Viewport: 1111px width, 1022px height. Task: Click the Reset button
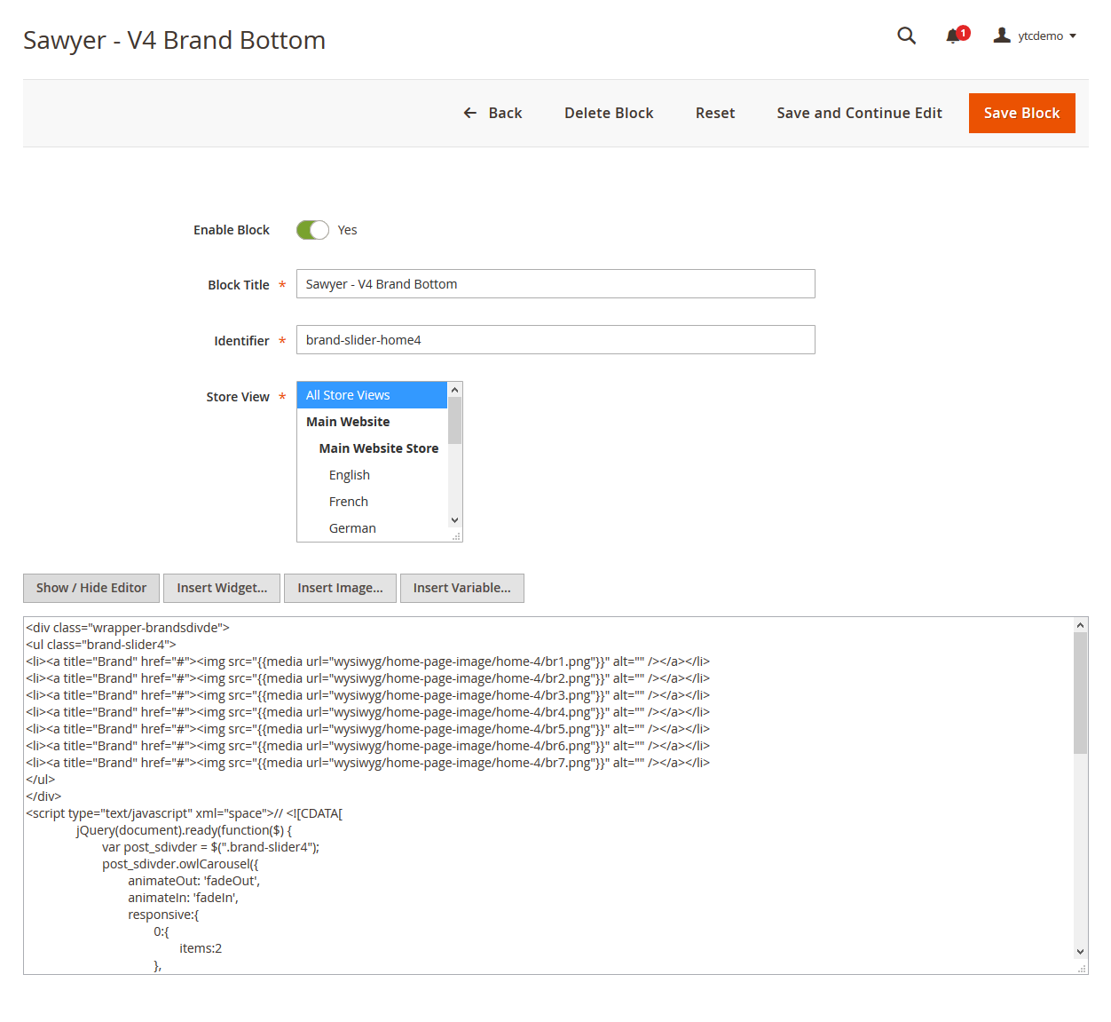click(x=715, y=113)
